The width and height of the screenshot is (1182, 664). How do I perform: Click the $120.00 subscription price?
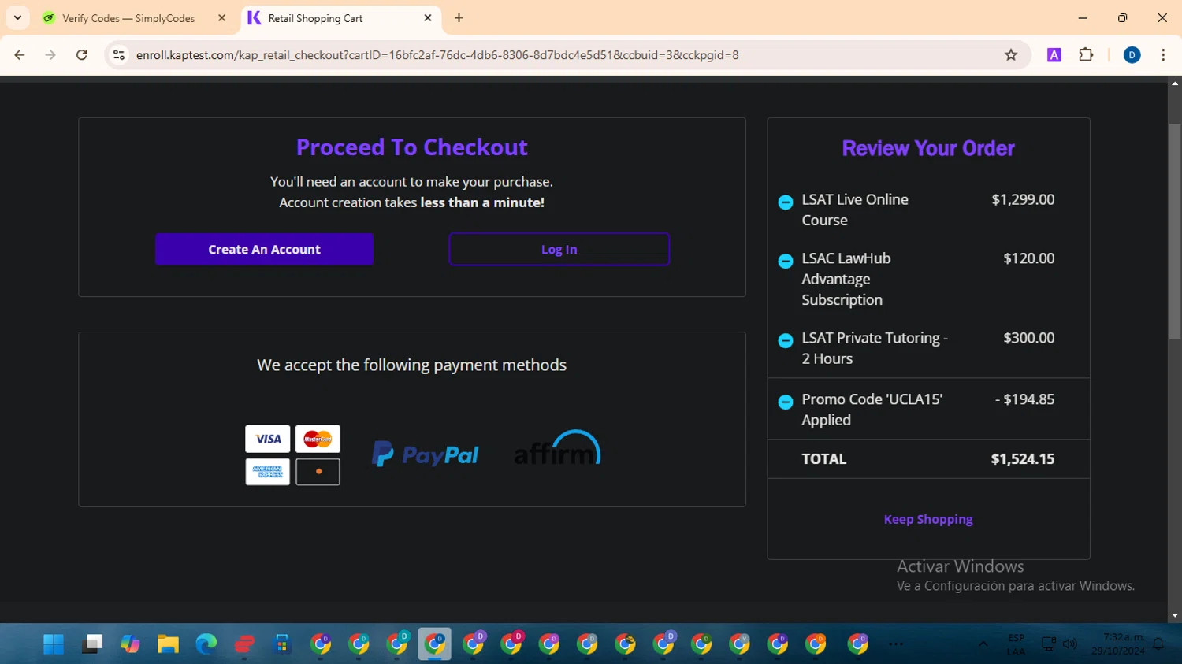point(1028,258)
